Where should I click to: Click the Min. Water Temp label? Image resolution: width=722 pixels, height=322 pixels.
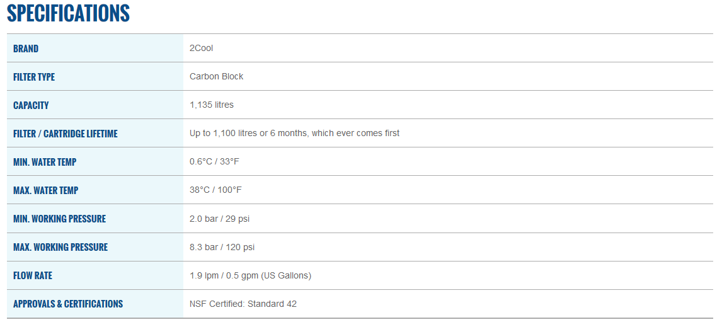[45, 162]
